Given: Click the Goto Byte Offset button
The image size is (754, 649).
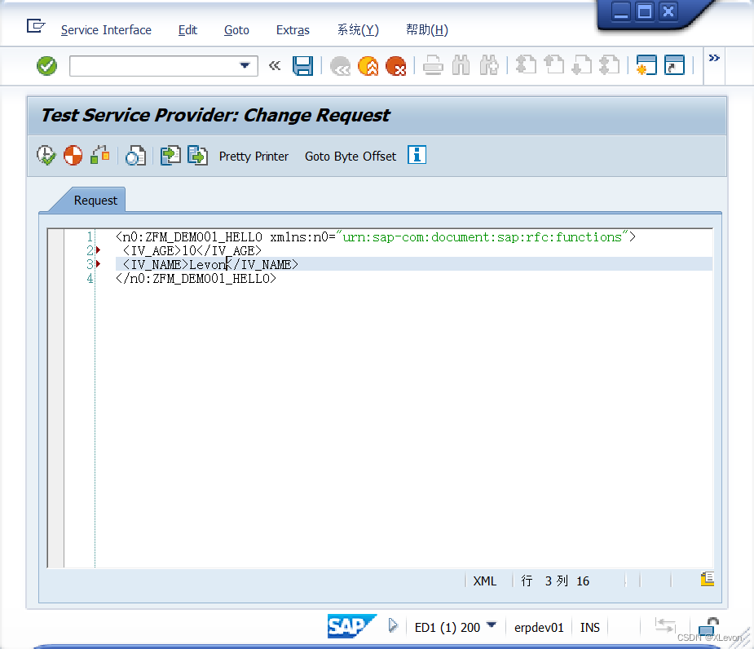Looking at the screenshot, I should (x=351, y=157).
